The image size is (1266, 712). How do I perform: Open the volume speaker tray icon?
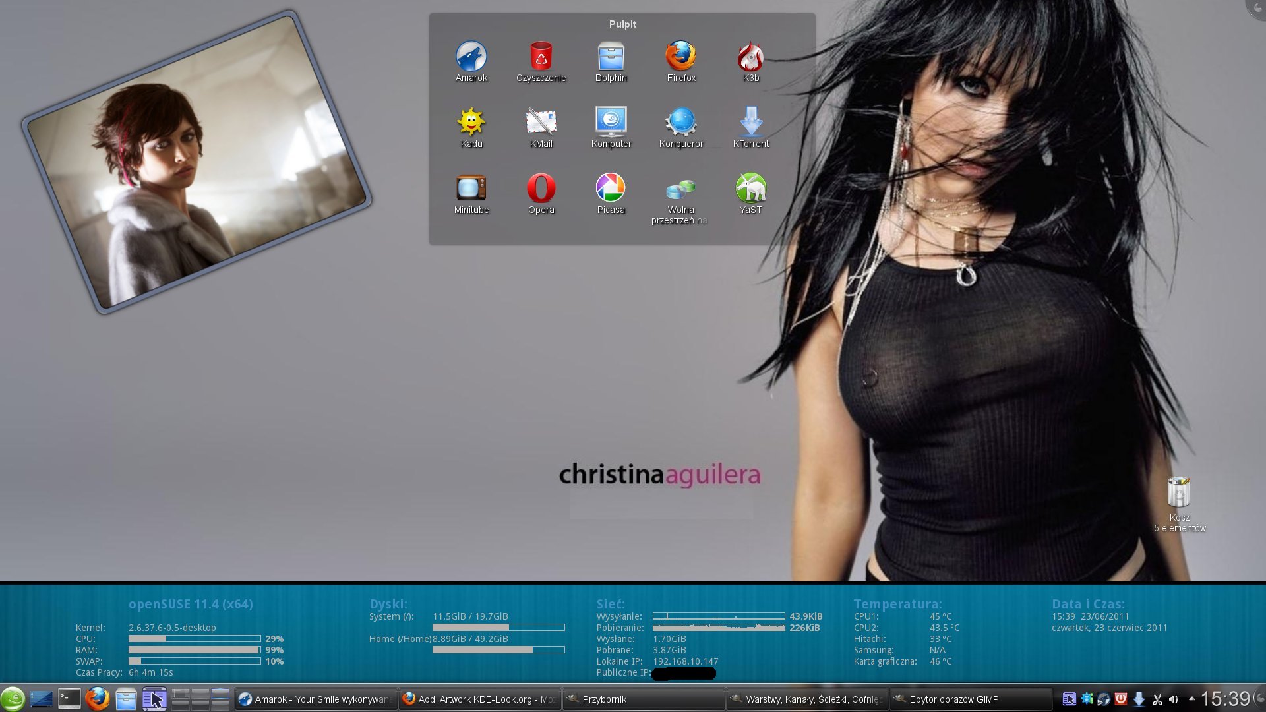pos(1174,699)
